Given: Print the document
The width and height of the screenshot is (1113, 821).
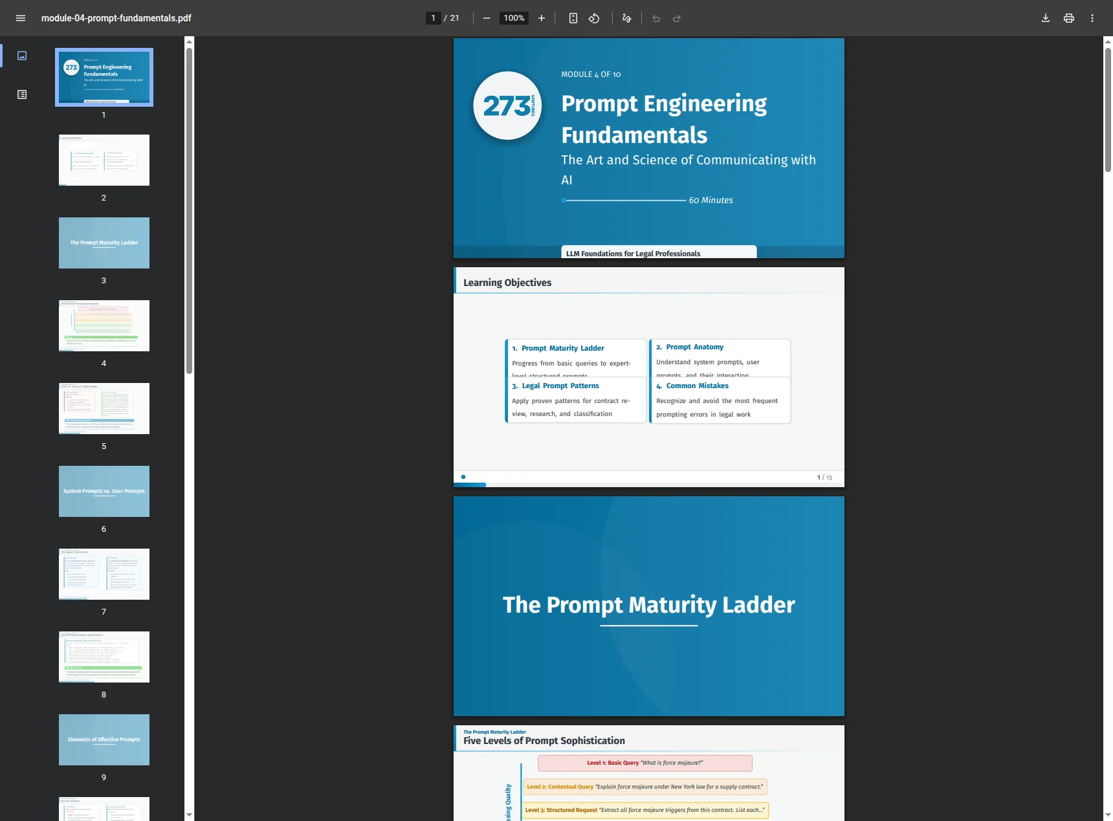Looking at the screenshot, I should 1068,18.
